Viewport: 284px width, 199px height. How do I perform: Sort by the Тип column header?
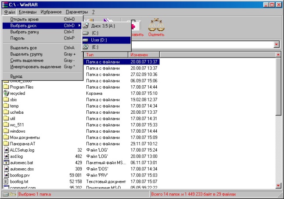(x=106, y=54)
